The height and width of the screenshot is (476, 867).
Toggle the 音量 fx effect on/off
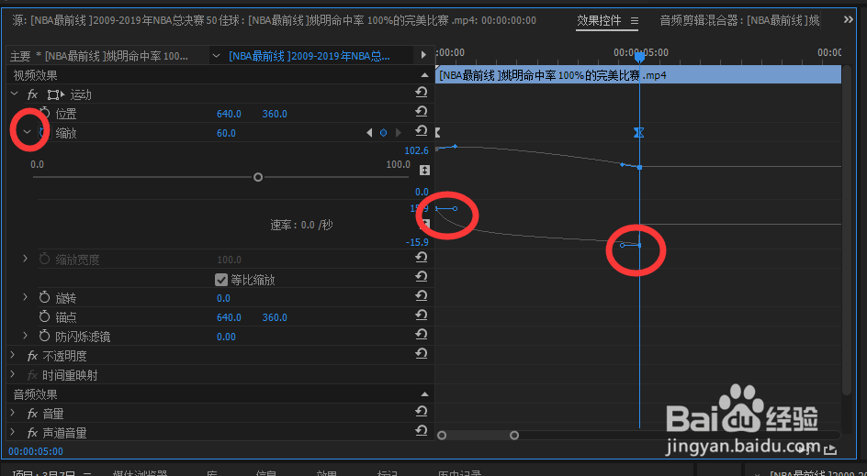33,414
